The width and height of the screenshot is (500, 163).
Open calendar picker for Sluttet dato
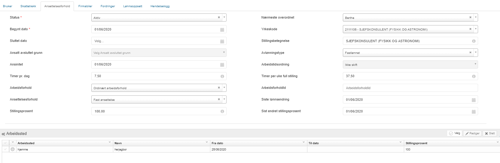[222, 41]
